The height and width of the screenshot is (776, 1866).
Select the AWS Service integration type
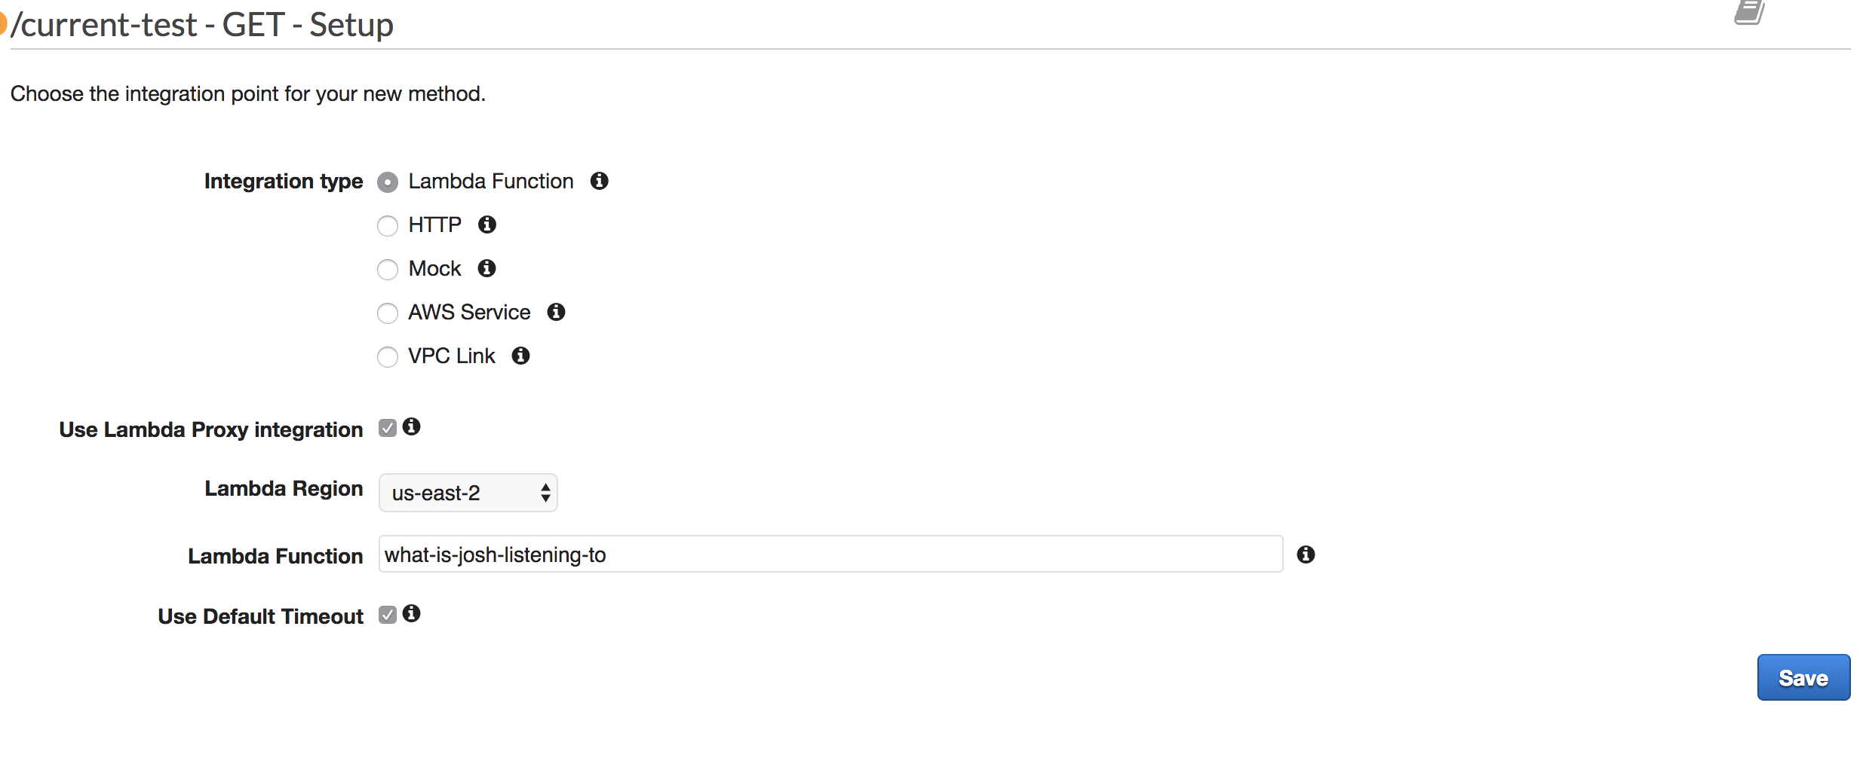pos(388,313)
